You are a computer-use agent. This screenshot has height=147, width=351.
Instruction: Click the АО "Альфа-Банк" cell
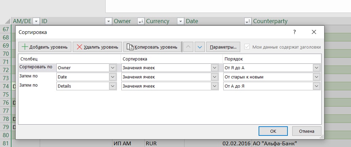[275, 143]
